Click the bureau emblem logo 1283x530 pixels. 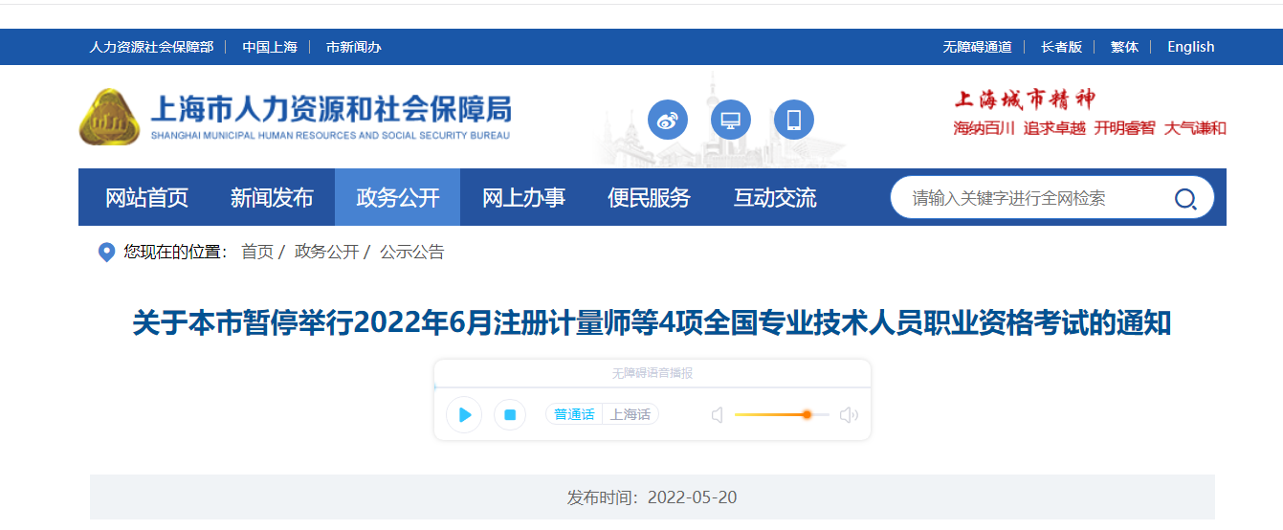coord(109,117)
